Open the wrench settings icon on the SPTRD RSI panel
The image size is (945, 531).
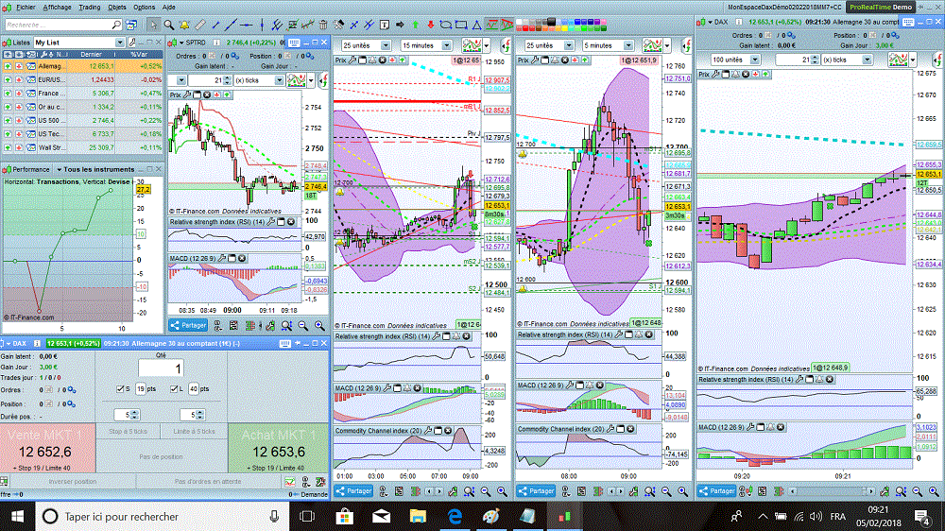coord(271,222)
